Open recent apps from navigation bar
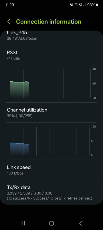This screenshot has height=230, width=103. 23,223
